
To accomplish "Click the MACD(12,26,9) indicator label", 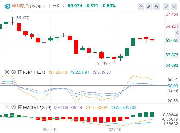I will (37, 107).
